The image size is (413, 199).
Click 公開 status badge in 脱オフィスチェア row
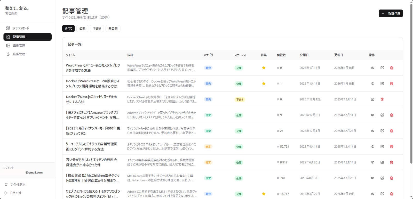click(x=239, y=115)
